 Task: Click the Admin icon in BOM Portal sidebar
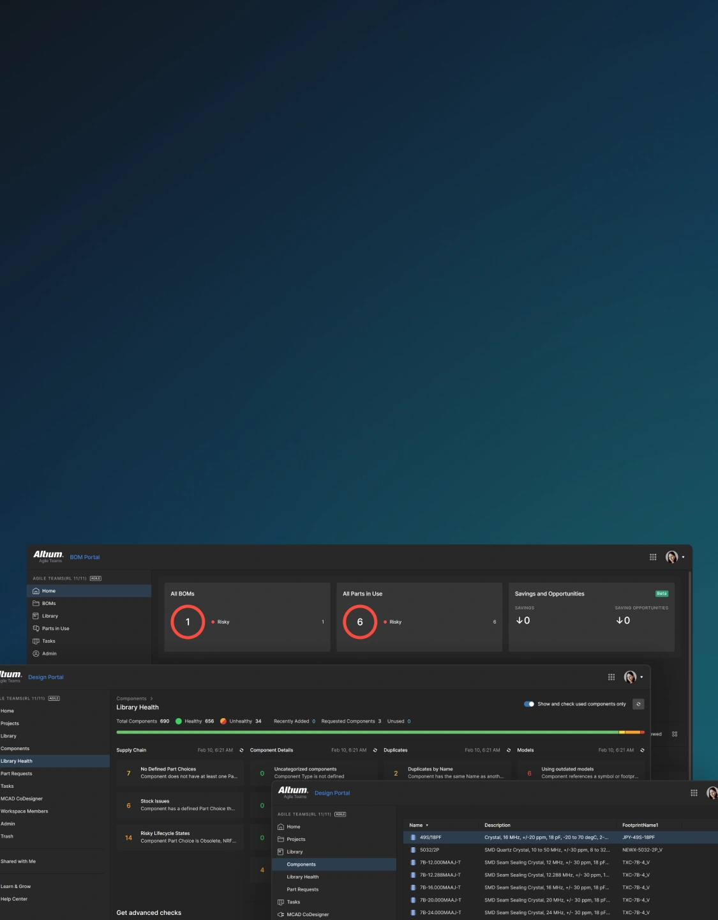[x=36, y=654]
